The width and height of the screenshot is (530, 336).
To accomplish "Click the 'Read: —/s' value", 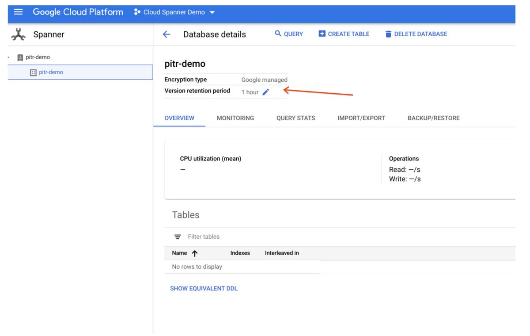I will point(405,170).
